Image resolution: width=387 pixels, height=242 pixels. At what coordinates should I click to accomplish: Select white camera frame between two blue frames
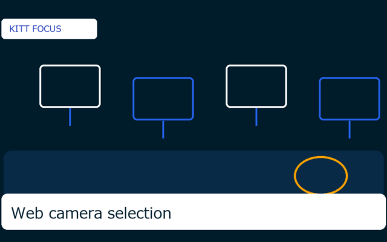click(256, 86)
